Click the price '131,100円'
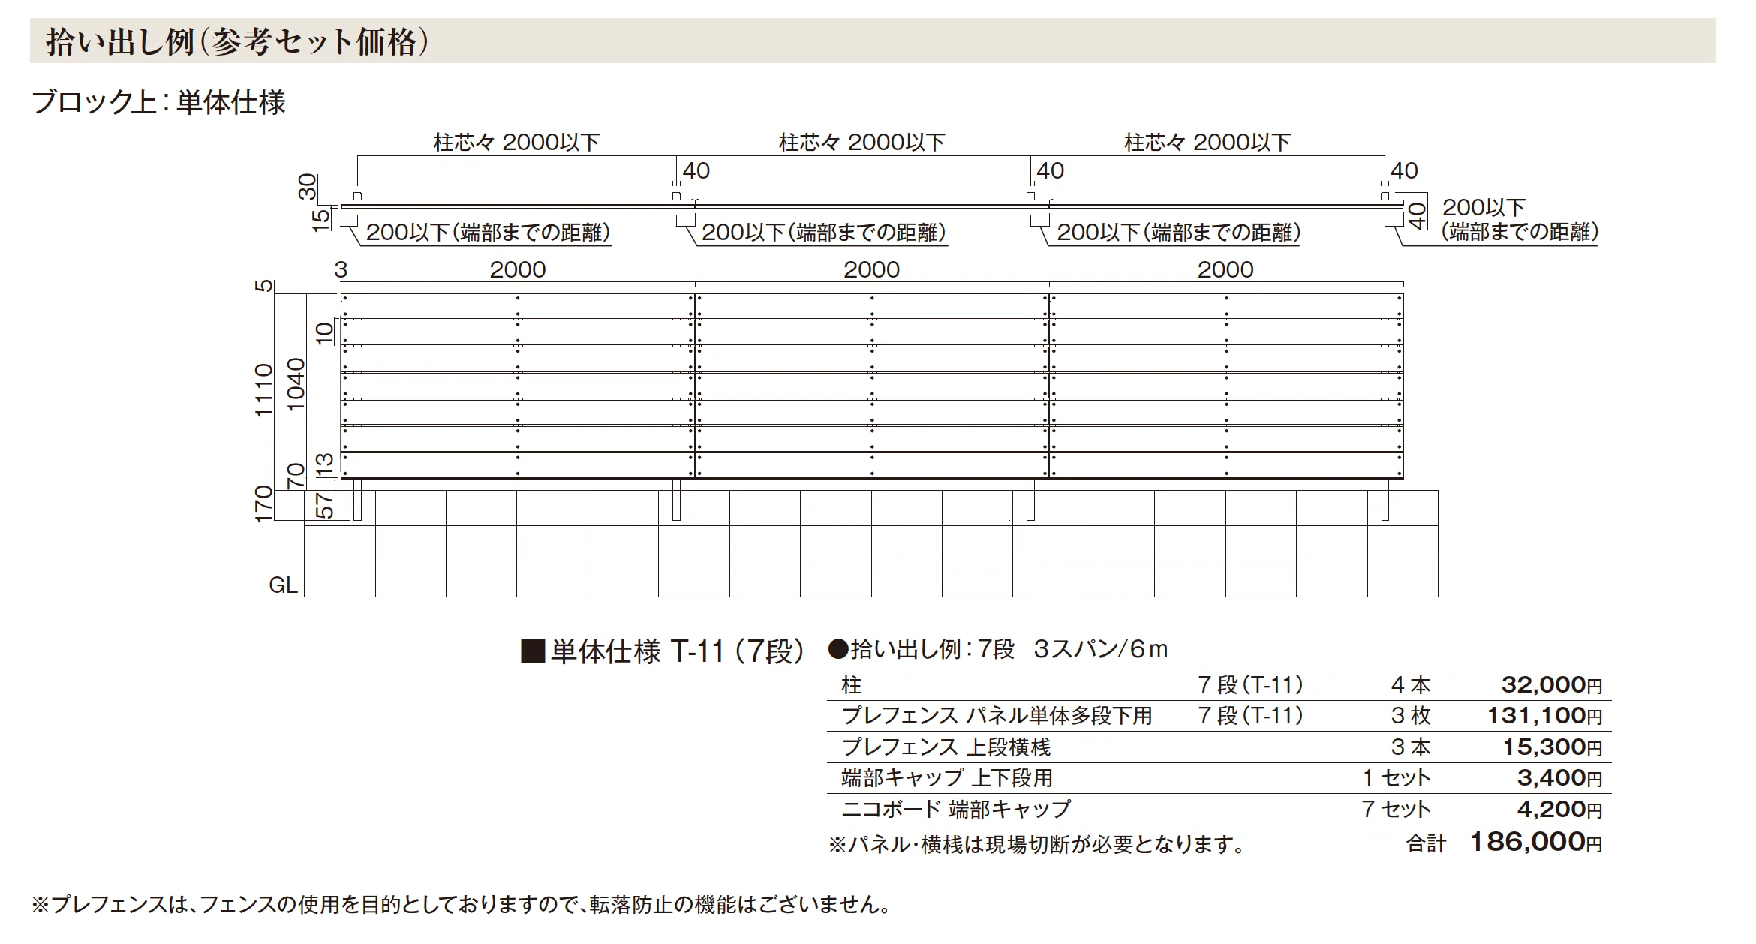 coord(1545,716)
